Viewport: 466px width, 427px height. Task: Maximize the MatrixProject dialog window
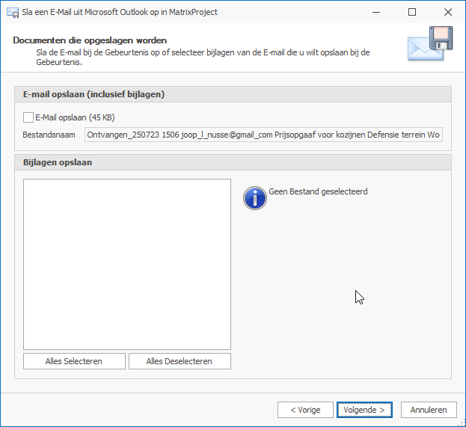tap(412, 12)
